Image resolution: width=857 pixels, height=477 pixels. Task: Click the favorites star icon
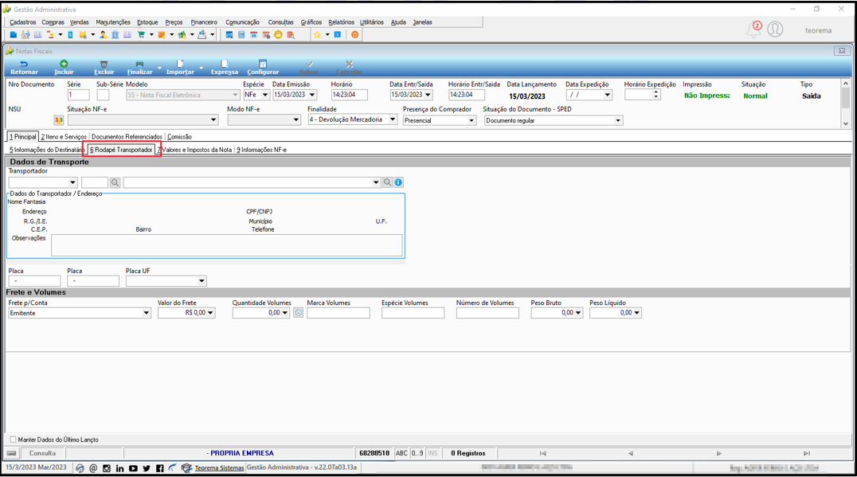tap(317, 34)
